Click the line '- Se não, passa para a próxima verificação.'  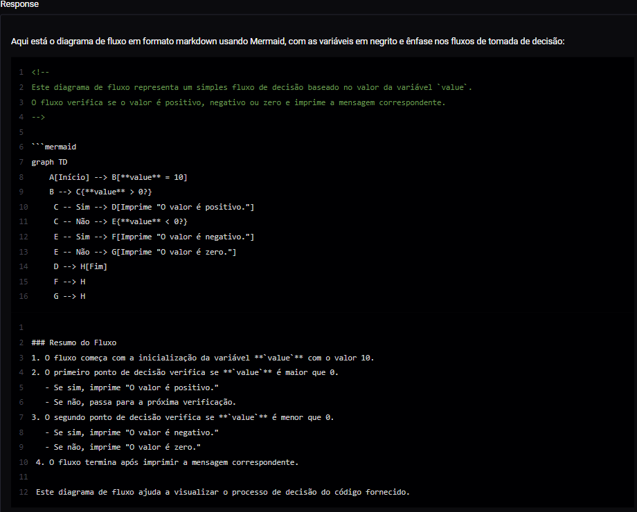click(140, 403)
